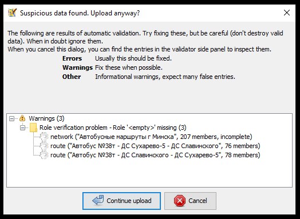300x219 pixels.
Task: Select route ДС Славинского - ДС Сухарево-5, 78 members
Action: [x=155, y=155]
